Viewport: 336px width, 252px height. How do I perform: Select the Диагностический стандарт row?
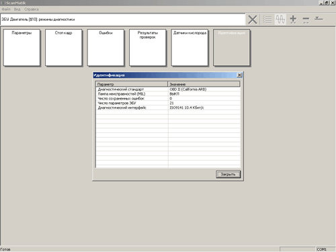point(168,89)
